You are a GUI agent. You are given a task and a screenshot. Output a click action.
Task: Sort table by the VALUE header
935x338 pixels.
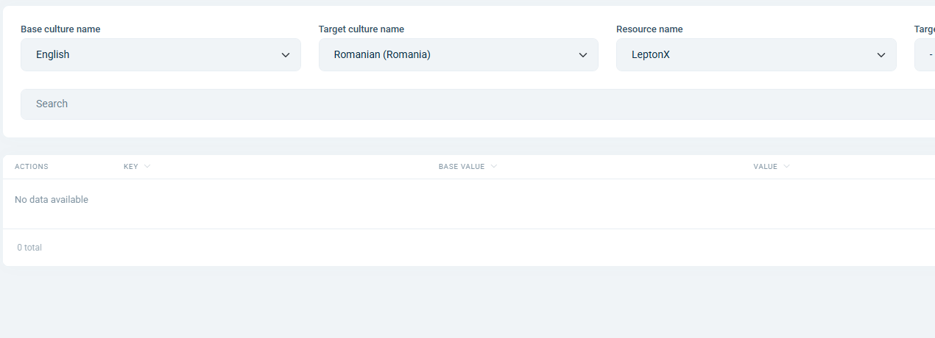[765, 167]
